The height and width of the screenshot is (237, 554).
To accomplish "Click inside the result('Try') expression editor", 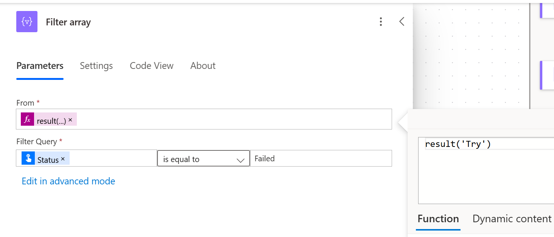I will pos(484,170).
